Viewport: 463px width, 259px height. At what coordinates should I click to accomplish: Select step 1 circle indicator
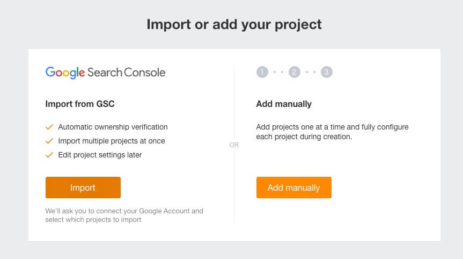click(x=262, y=73)
